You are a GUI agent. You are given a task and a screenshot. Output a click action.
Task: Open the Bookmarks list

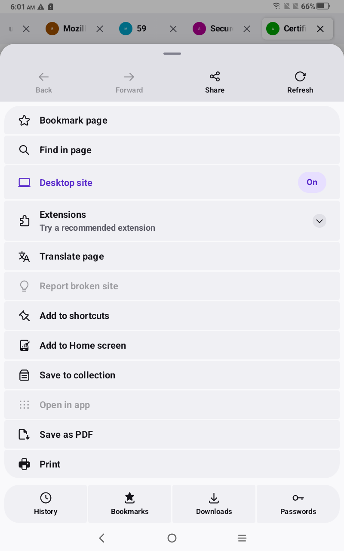click(130, 504)
